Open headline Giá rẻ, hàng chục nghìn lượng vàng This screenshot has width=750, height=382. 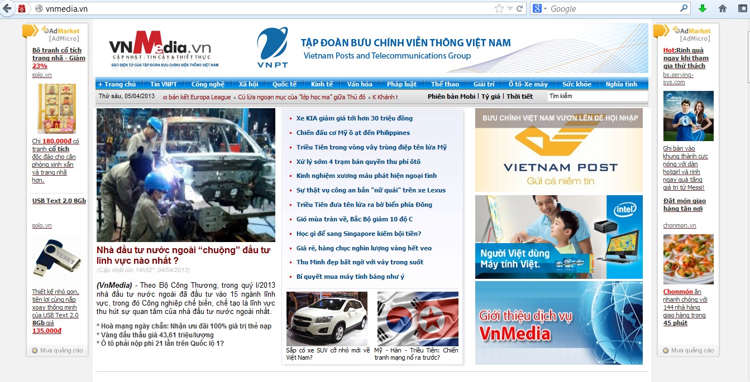click(364, 248)
